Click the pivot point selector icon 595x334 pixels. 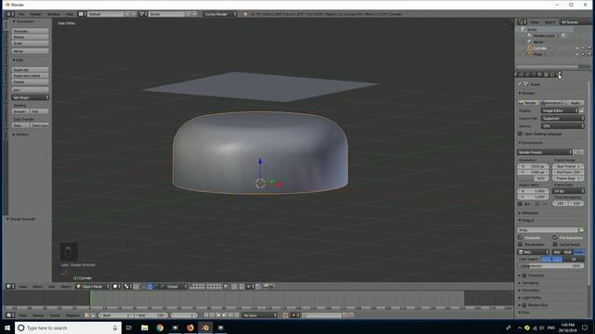127,287
